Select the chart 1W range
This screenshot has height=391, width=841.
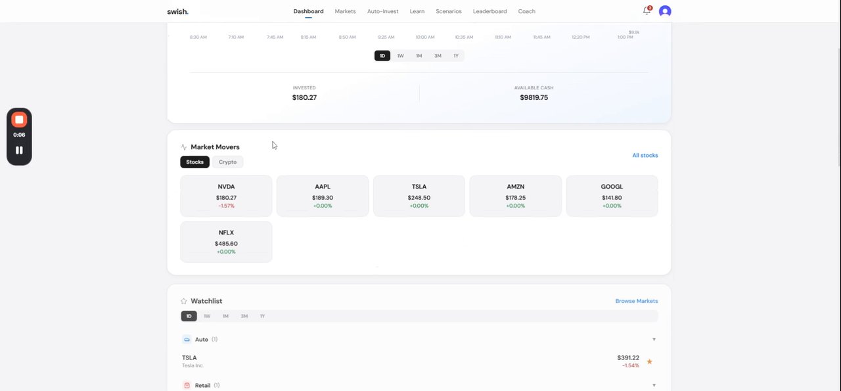(x=400, y=56)
